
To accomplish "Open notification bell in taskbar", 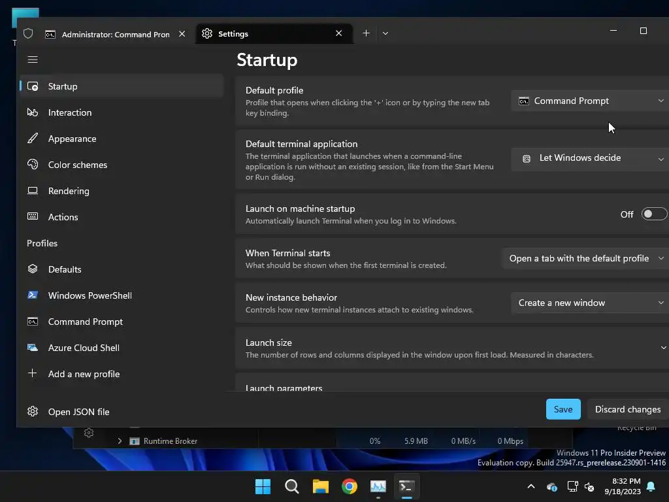I will (651, 486).
